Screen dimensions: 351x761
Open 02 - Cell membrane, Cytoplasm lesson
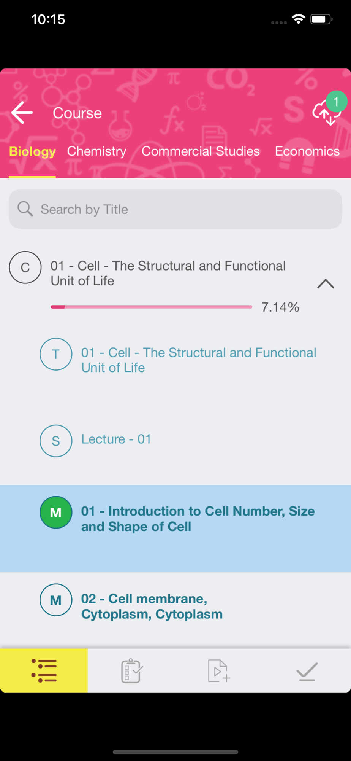point(152,606)
